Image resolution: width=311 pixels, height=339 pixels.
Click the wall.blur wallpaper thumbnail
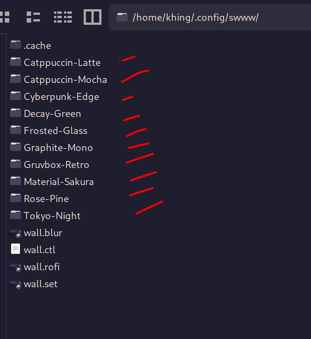click(x=15, y=232)
